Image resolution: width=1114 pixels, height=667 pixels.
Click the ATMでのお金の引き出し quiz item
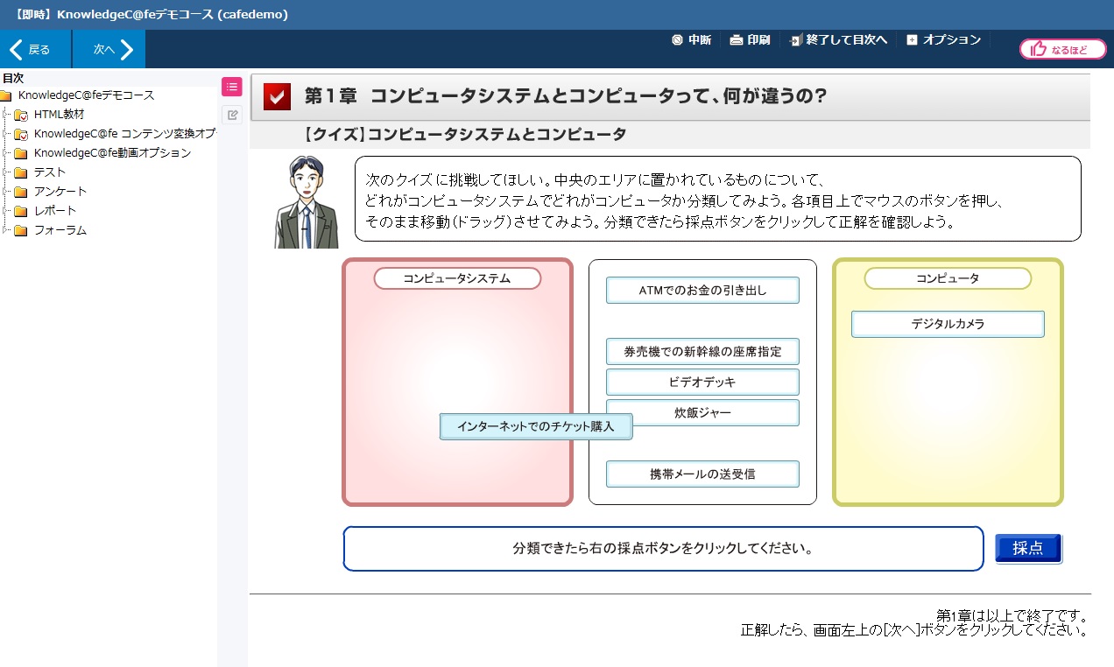tap(702, 291)
